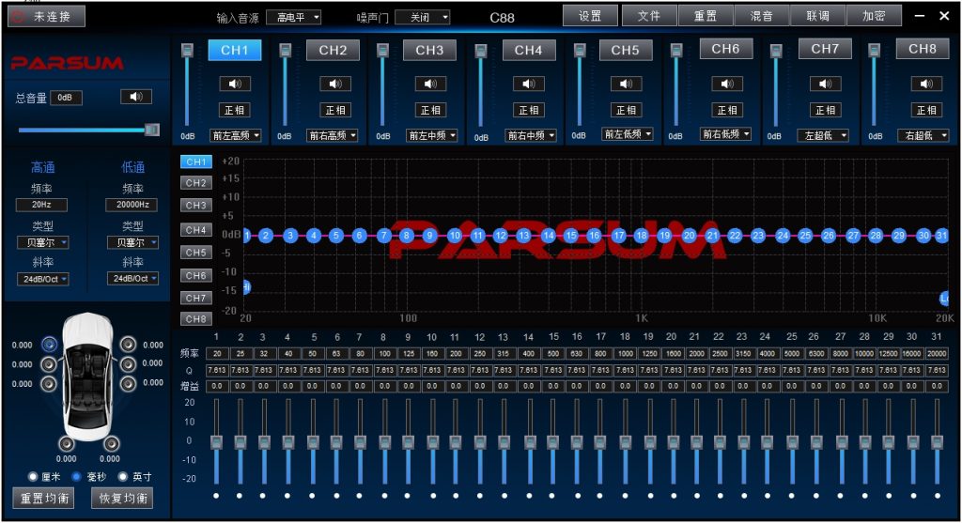Switch graph to CH3 side tab

(x=195, y=206)
